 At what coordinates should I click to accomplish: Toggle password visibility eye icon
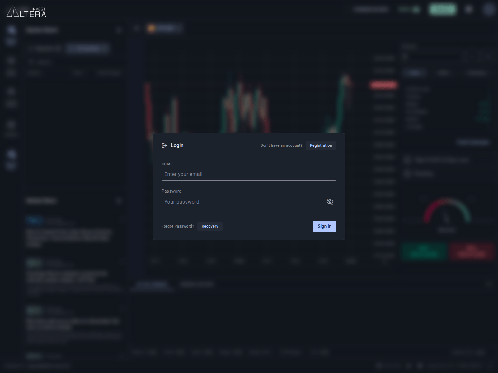330,202
